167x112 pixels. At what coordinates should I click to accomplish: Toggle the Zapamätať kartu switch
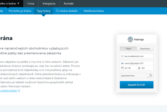pyautogui.click(x=150, y=76)
